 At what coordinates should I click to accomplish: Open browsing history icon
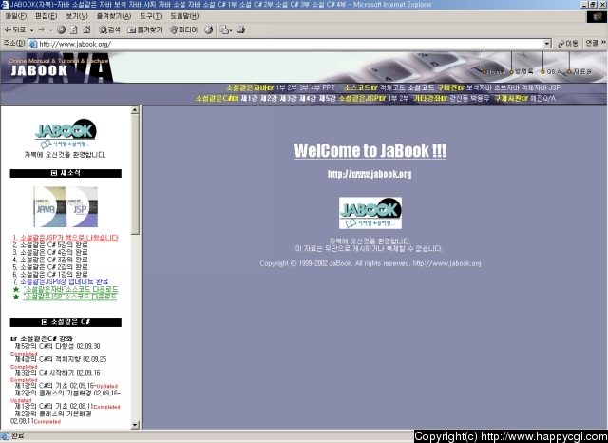[209, 29]
